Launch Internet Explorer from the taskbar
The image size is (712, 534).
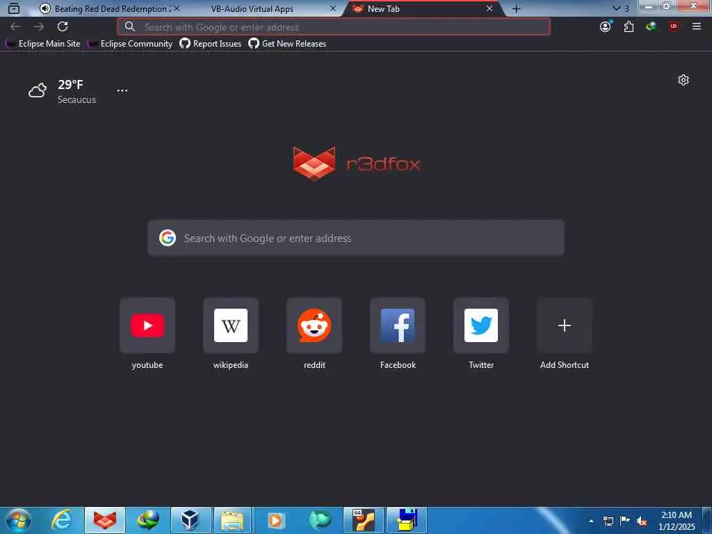(62, 520)
